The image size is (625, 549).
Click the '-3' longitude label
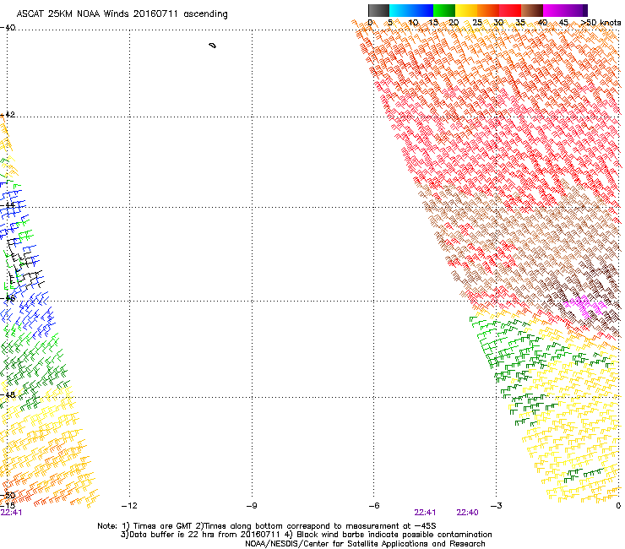[x=497, y=506]
